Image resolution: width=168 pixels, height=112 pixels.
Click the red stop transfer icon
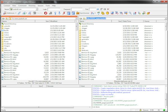[46, 13]
